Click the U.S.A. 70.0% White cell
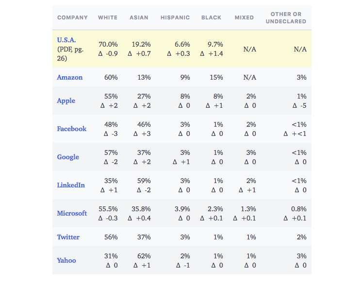This screenshot has width=364, height=286. click(x=108, y=44)
